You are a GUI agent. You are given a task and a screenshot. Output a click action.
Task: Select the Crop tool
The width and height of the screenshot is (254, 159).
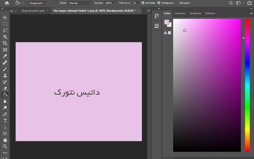point(5,43)
